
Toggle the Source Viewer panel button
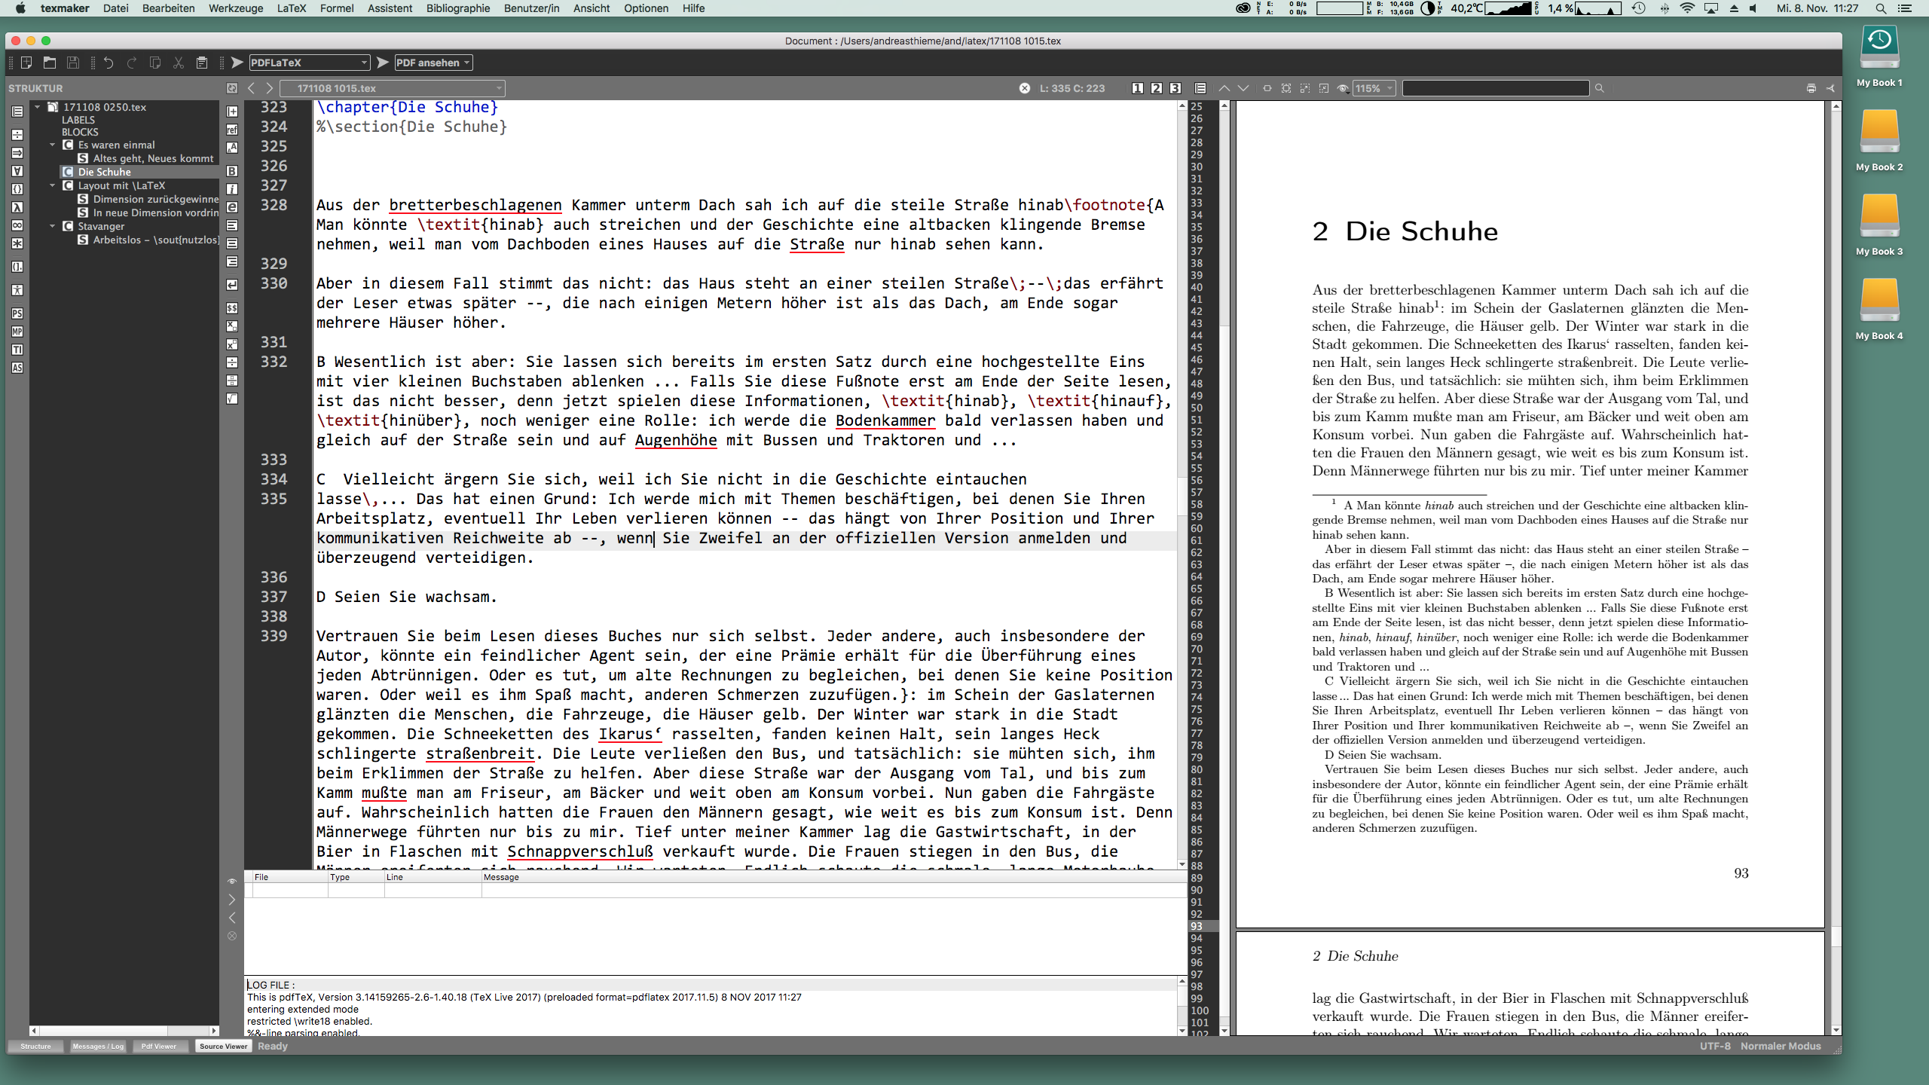pyautogui.click(x=223, y=1046)
